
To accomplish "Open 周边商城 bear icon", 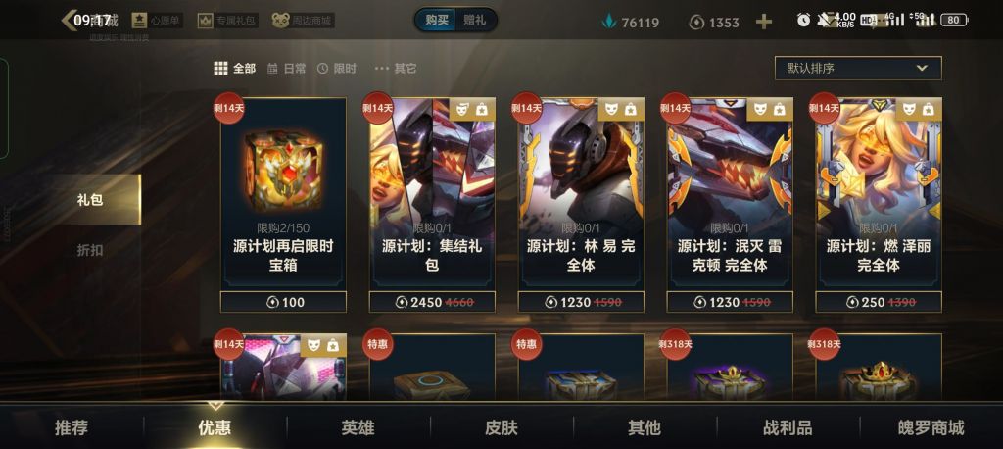I will (x=279, y=21).
